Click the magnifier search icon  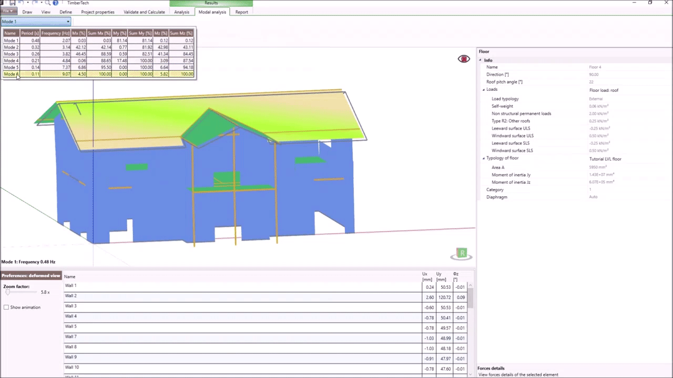coord(47,3)
